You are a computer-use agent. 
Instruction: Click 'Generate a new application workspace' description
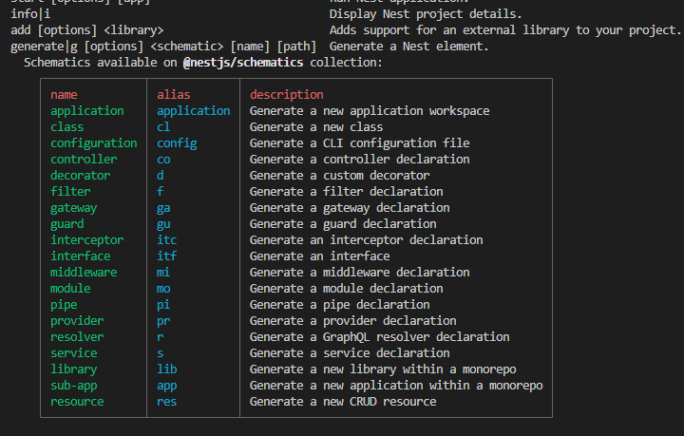[370, 111]
